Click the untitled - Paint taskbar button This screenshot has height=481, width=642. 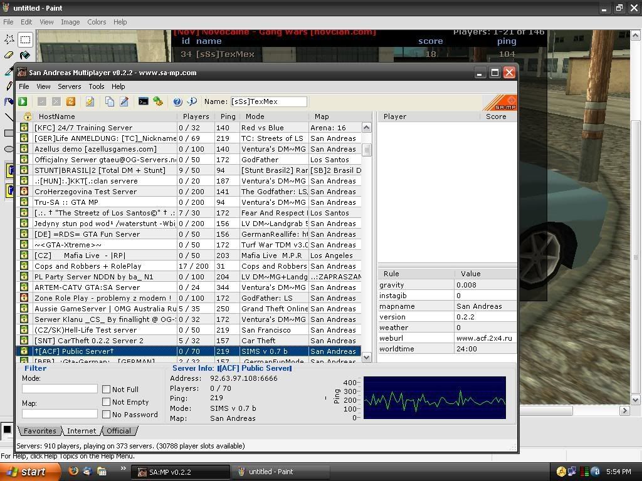point(280,472)
